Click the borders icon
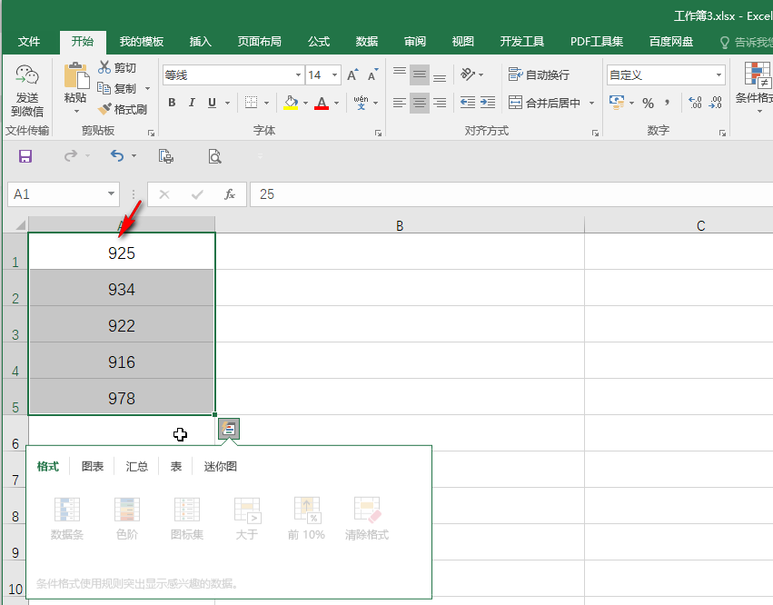This screenshot has height=605, width=773. [251, 103]
